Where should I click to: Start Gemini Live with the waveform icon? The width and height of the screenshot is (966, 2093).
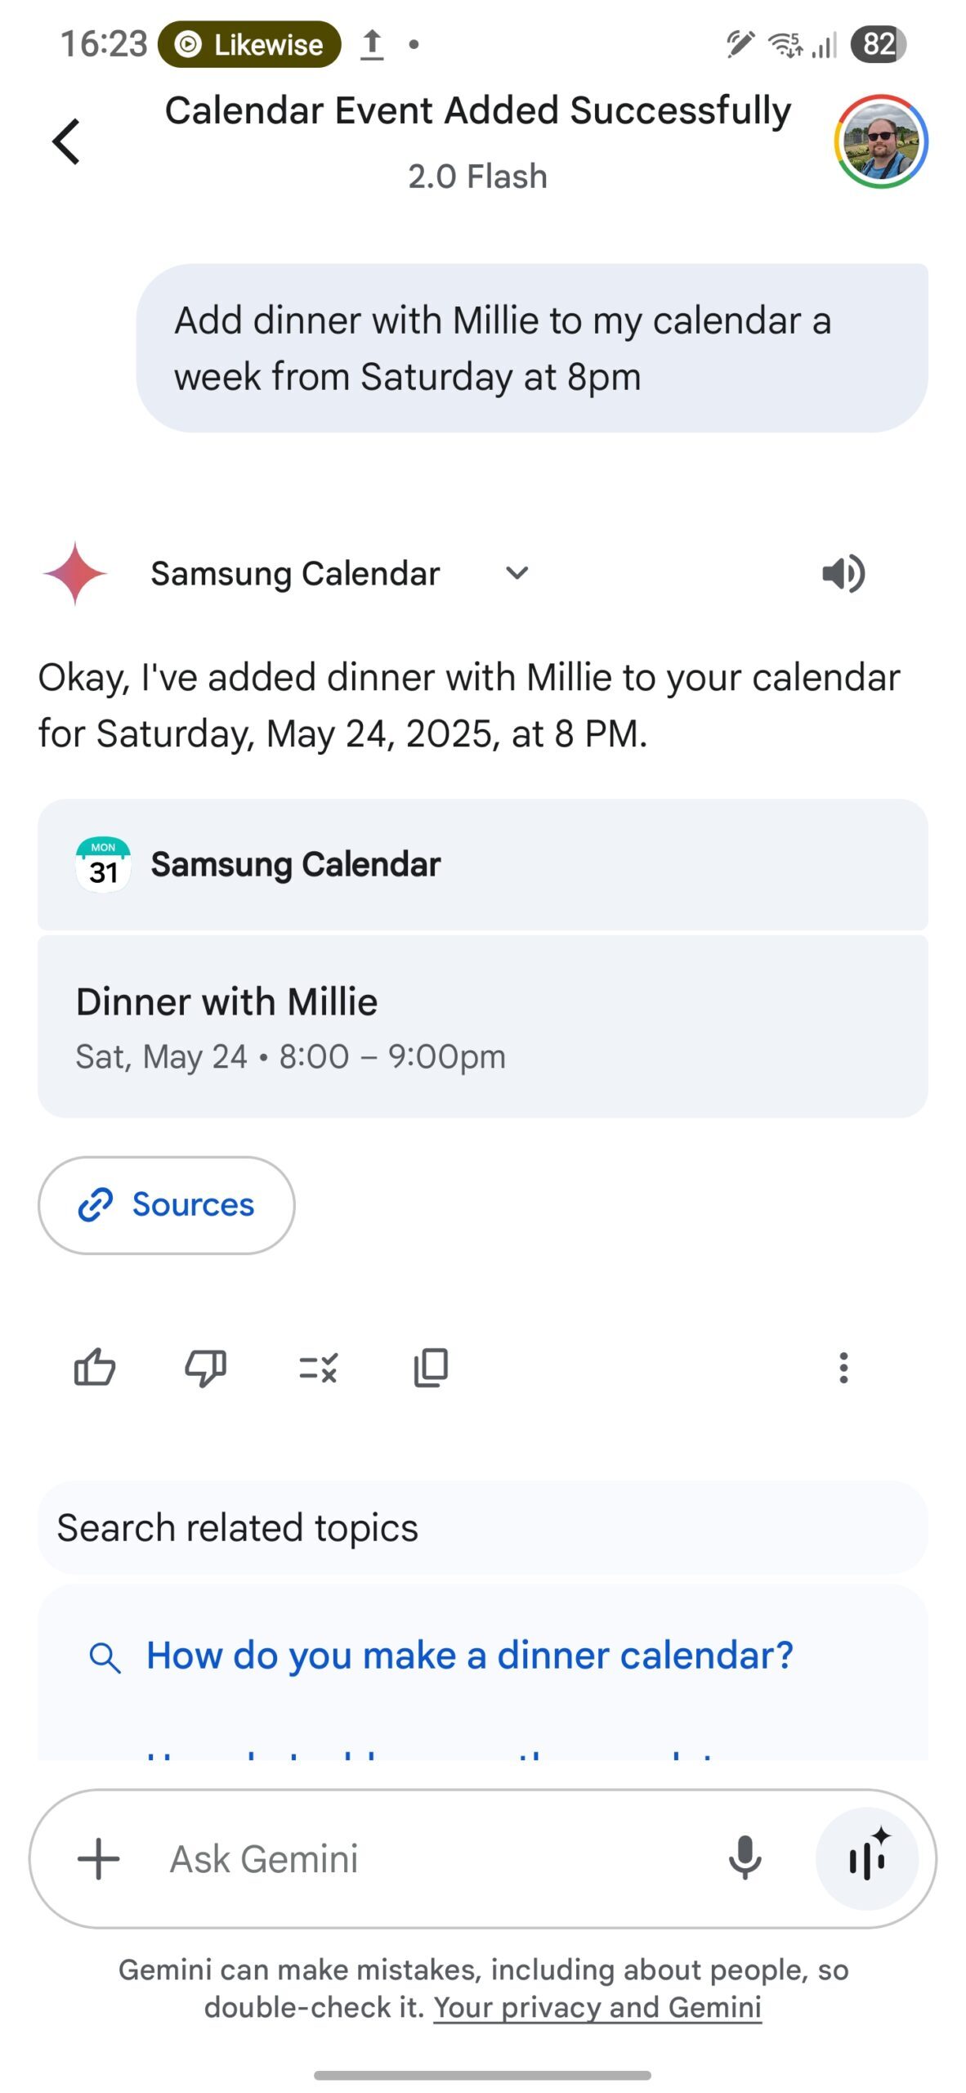[867, 1858]
